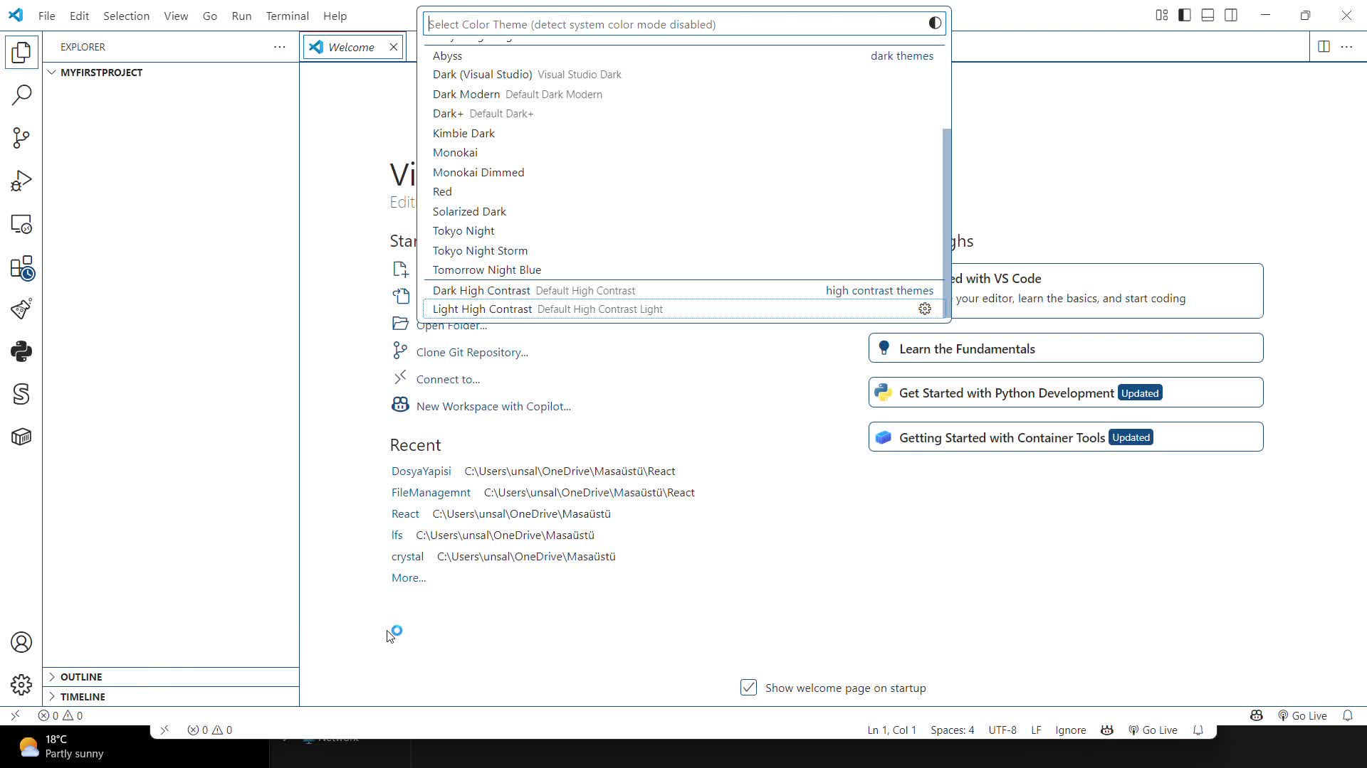Screen dimensions: 1367x768
Task: Open the Python activity bar icon
Action: pos(21,351)
